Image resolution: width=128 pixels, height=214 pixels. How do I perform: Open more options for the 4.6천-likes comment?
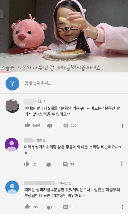click(123, 125)
